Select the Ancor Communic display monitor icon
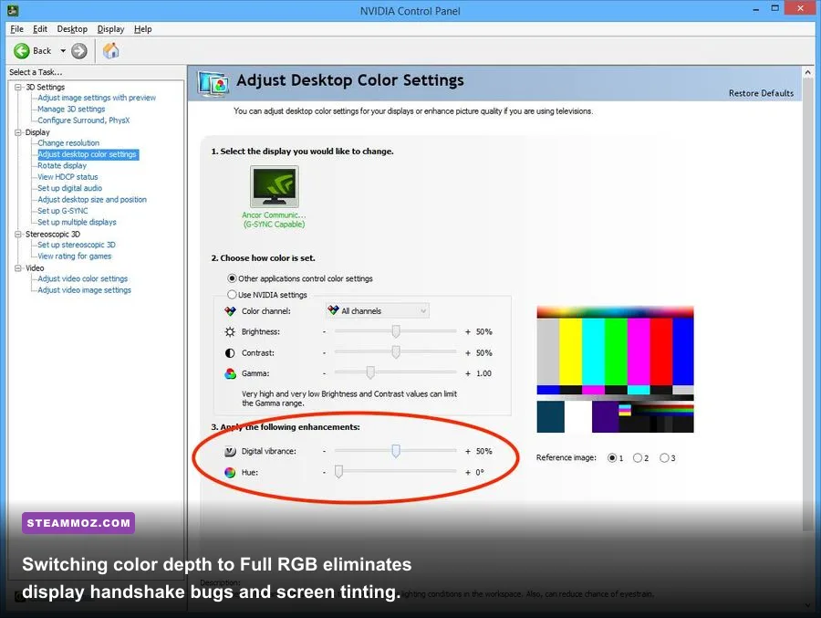821x618 pixels. (x=275, y=186)
